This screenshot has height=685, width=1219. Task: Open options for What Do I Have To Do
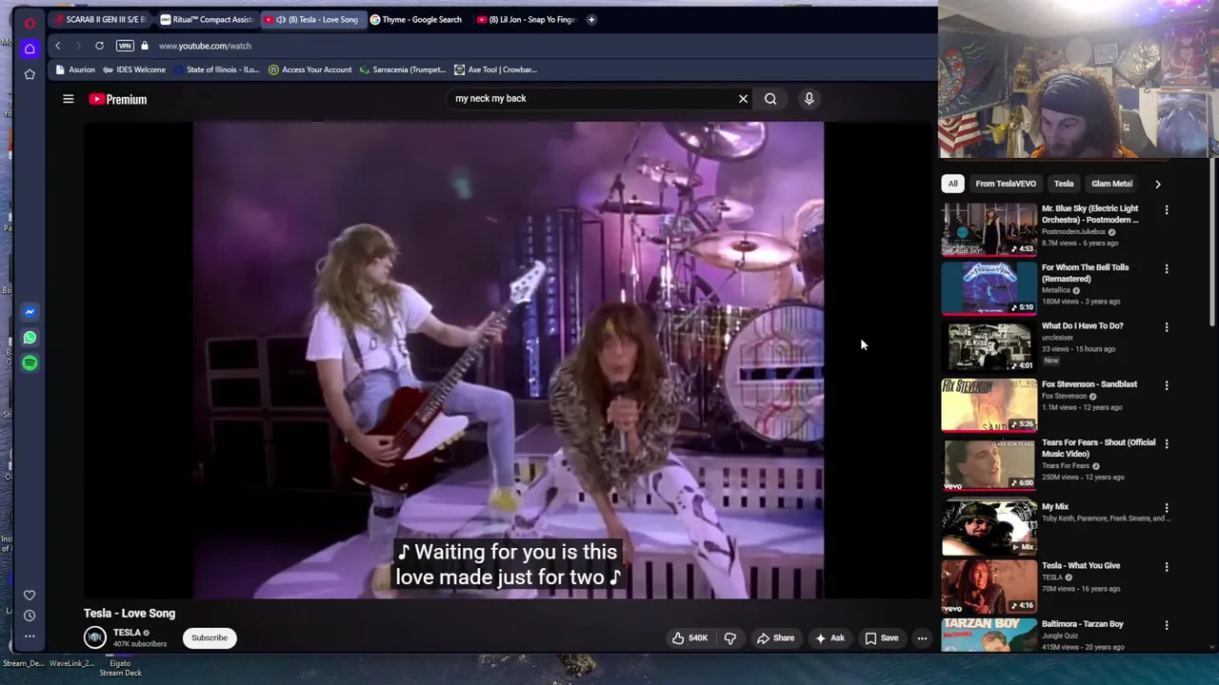(1167, 327)
